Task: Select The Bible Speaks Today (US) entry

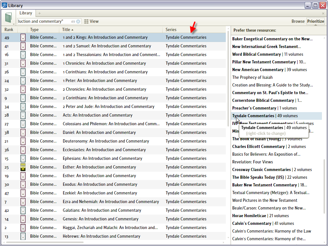Action: coord(270,177)
